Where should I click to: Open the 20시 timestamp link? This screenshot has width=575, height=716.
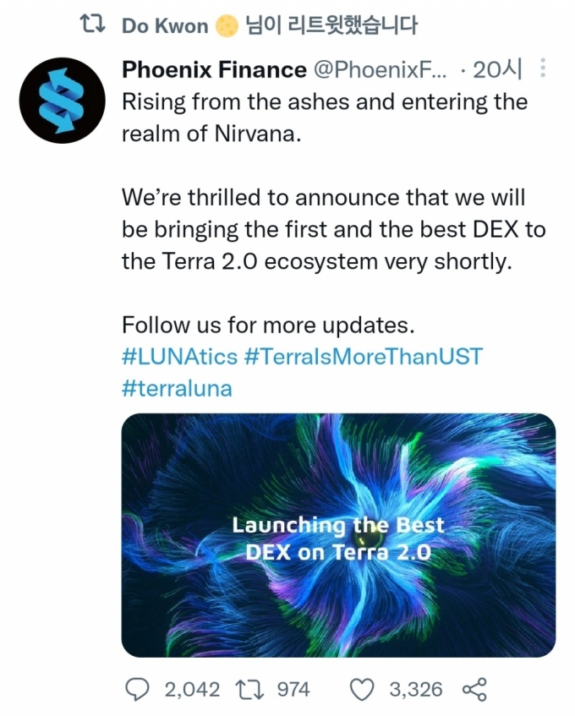pyautogui.click(x=497, y=69)
